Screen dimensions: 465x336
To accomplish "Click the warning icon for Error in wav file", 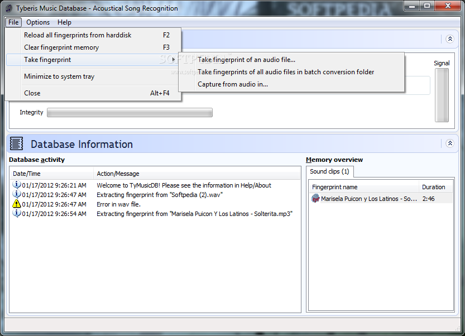I will click(17, 204).
